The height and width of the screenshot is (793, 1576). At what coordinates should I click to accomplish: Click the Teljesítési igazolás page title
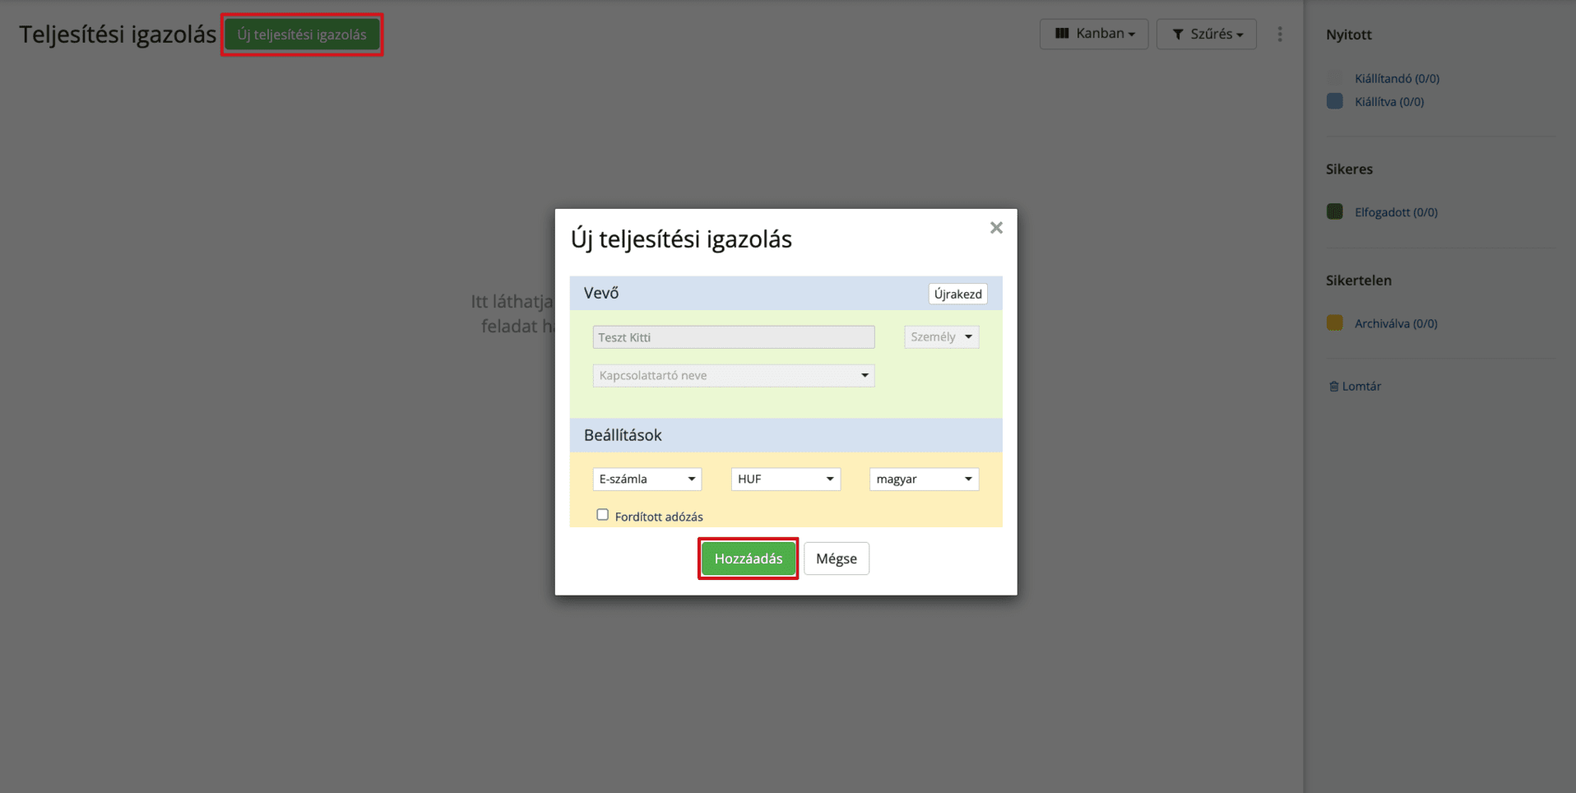coord(118,35)
